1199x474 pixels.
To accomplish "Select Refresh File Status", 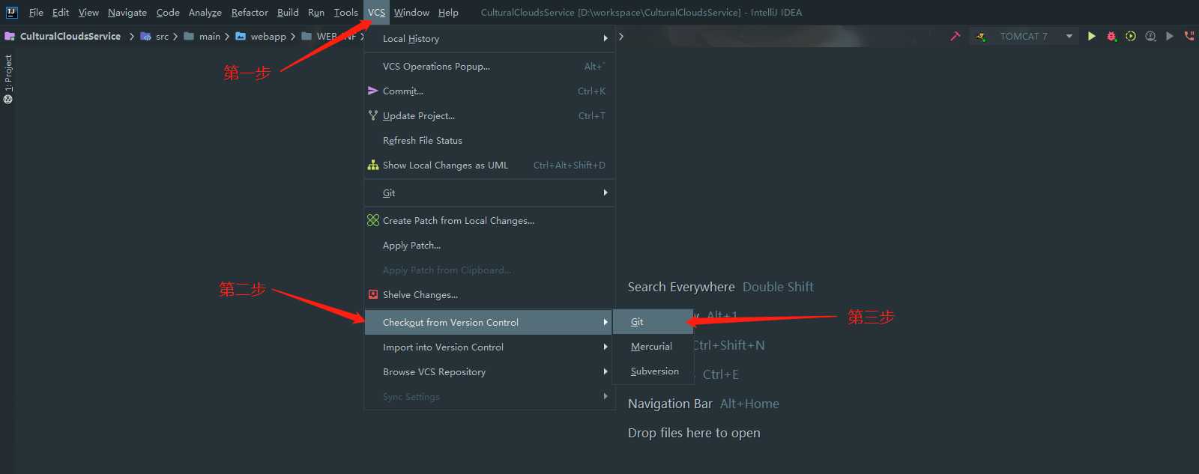I will tap(489, 140).
